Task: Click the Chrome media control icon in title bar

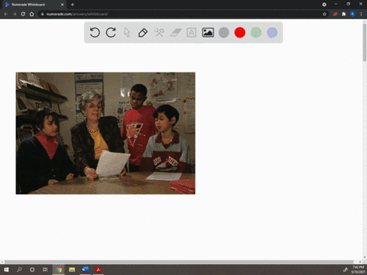Action: pos(324,5)
